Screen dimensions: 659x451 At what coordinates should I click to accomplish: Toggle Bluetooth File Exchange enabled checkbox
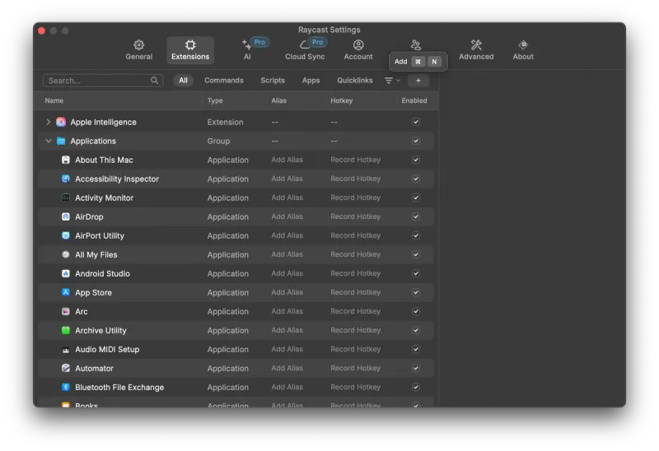[416, 387]
